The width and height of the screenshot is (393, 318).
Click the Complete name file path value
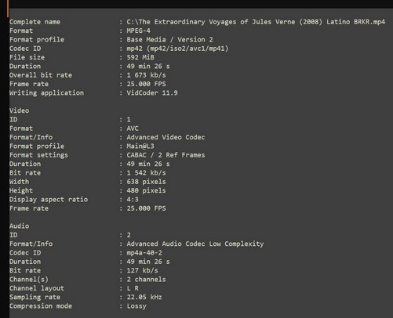coord(256,22)
